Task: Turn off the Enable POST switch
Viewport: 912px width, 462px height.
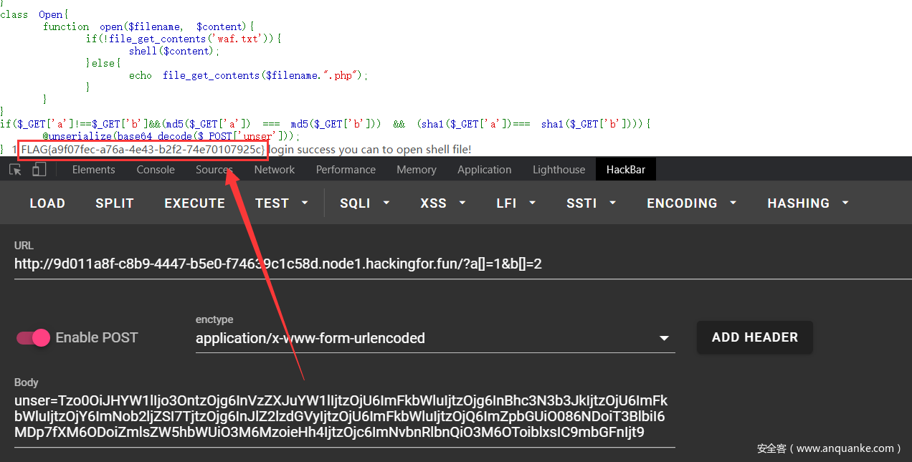Action: coord(33,337)
